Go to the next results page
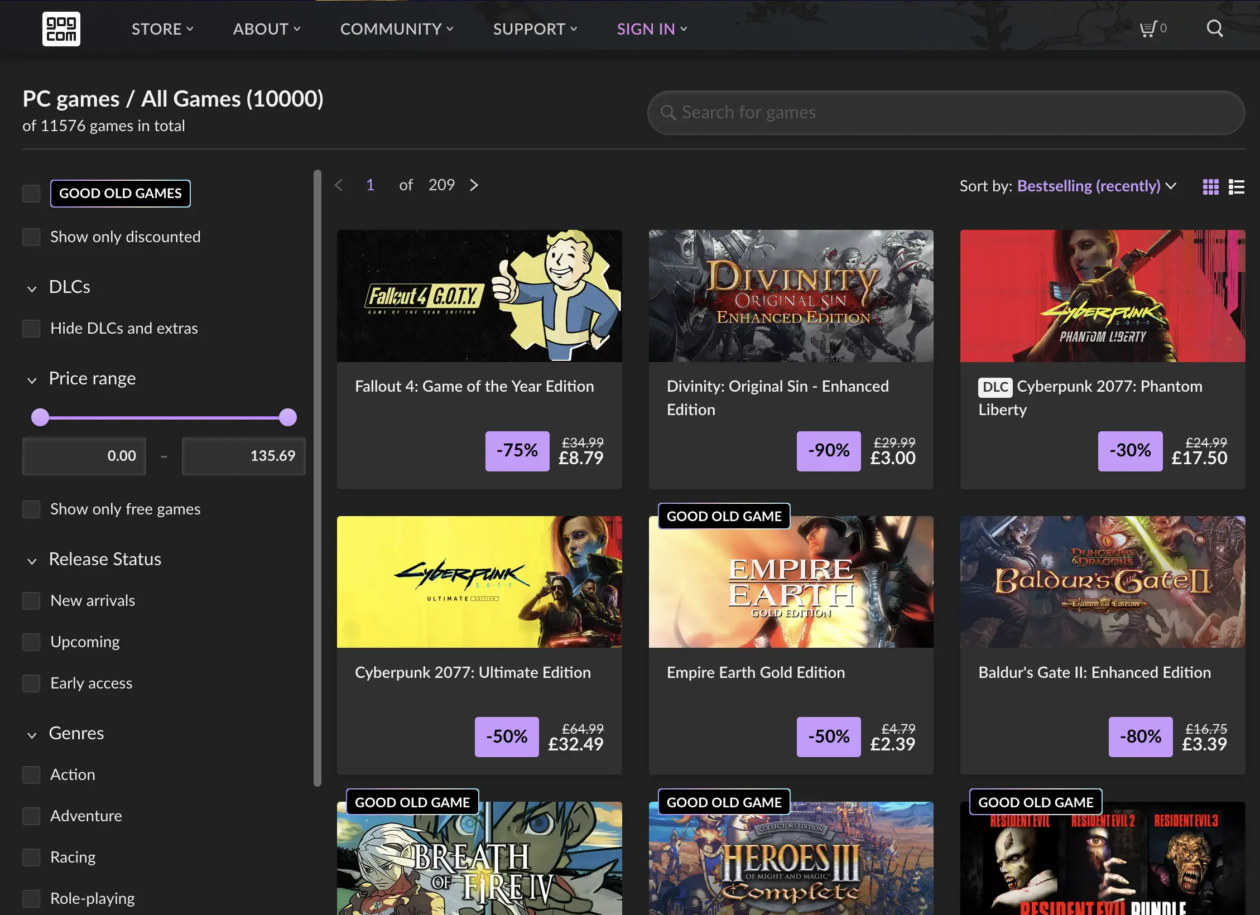Image resolution: width=1260 pixels, height=915 pixels. 474,185
